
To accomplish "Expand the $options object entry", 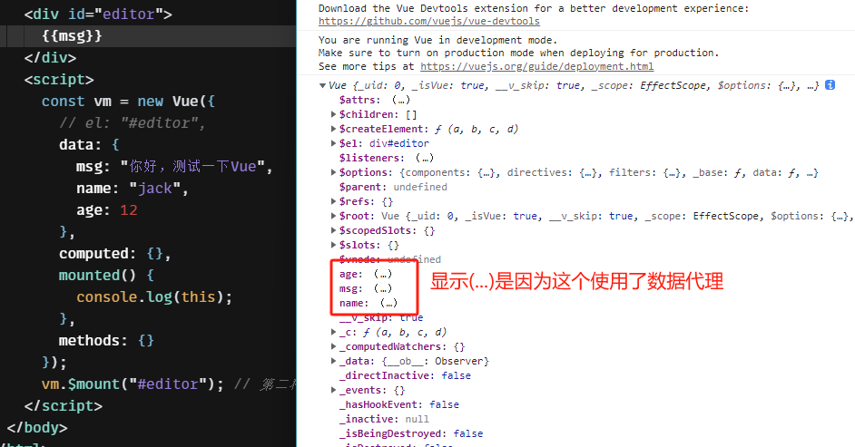I will click(333, 172).
